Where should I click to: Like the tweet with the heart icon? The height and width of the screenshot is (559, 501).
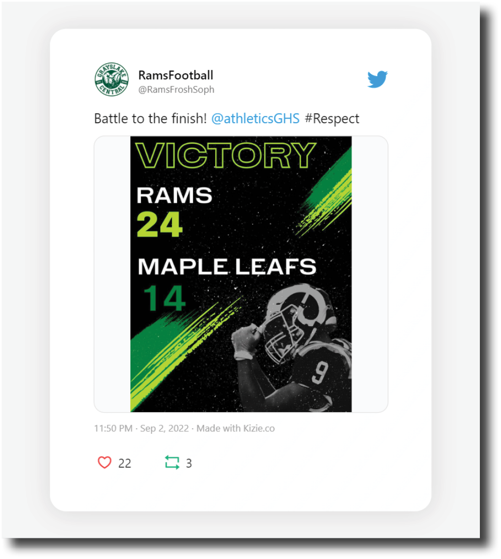tap(105, 462)
